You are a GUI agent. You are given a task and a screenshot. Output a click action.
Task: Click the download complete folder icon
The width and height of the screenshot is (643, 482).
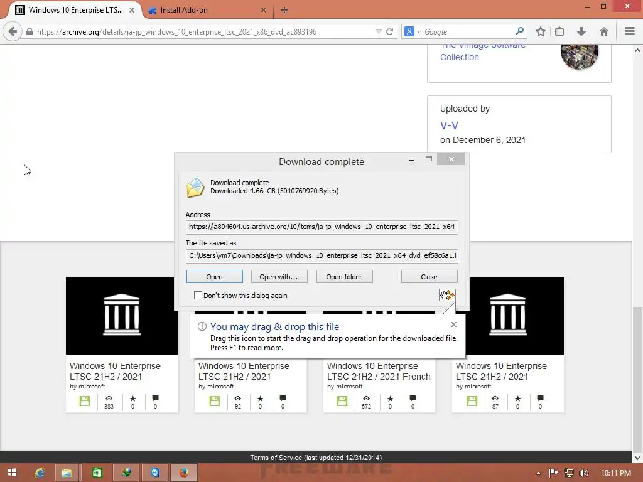click(x=196, y=188)
